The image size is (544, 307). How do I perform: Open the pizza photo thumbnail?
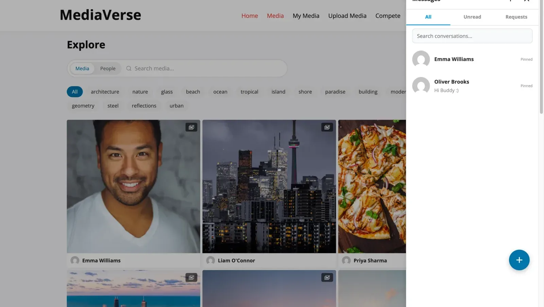pyautogui.click(x=372, y=186)
